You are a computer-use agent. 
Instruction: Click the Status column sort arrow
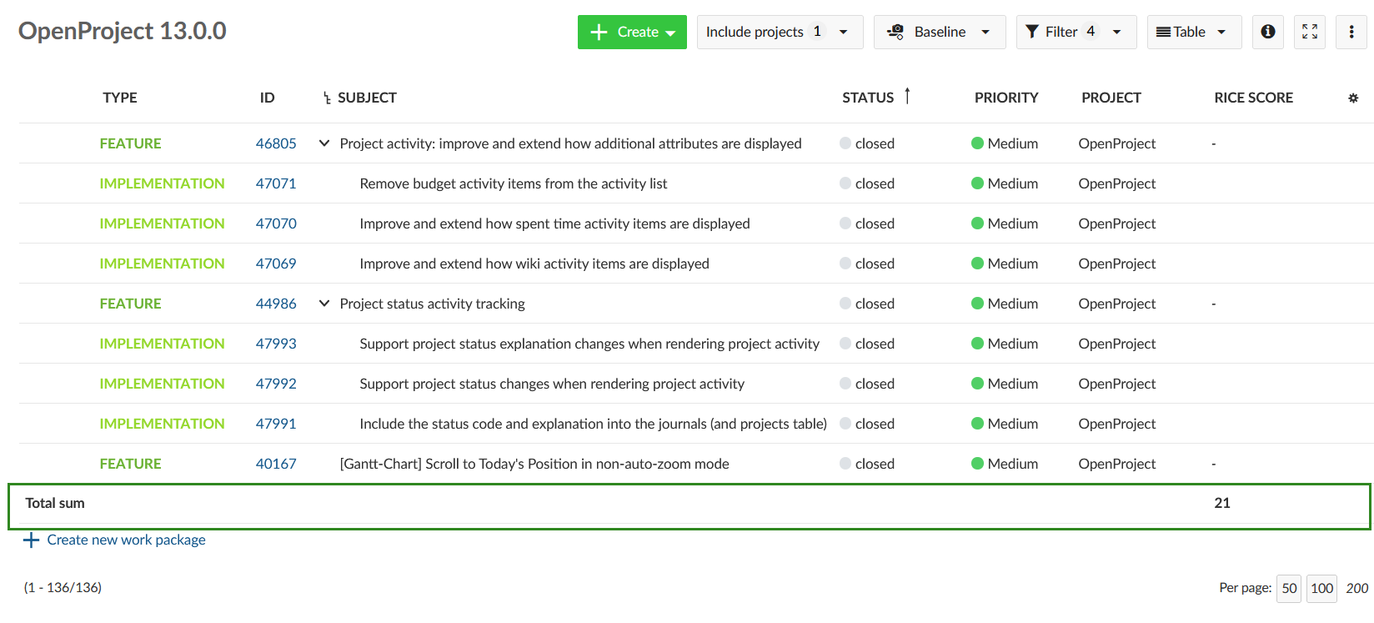907,97
